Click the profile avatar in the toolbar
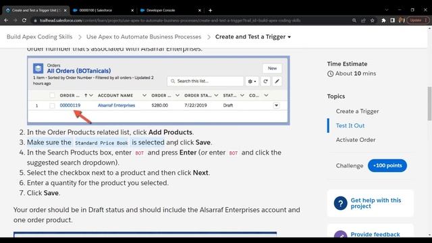 402,20
